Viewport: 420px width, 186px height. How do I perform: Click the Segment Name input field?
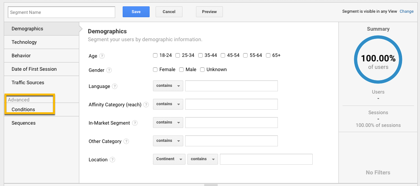pos(62,12)
